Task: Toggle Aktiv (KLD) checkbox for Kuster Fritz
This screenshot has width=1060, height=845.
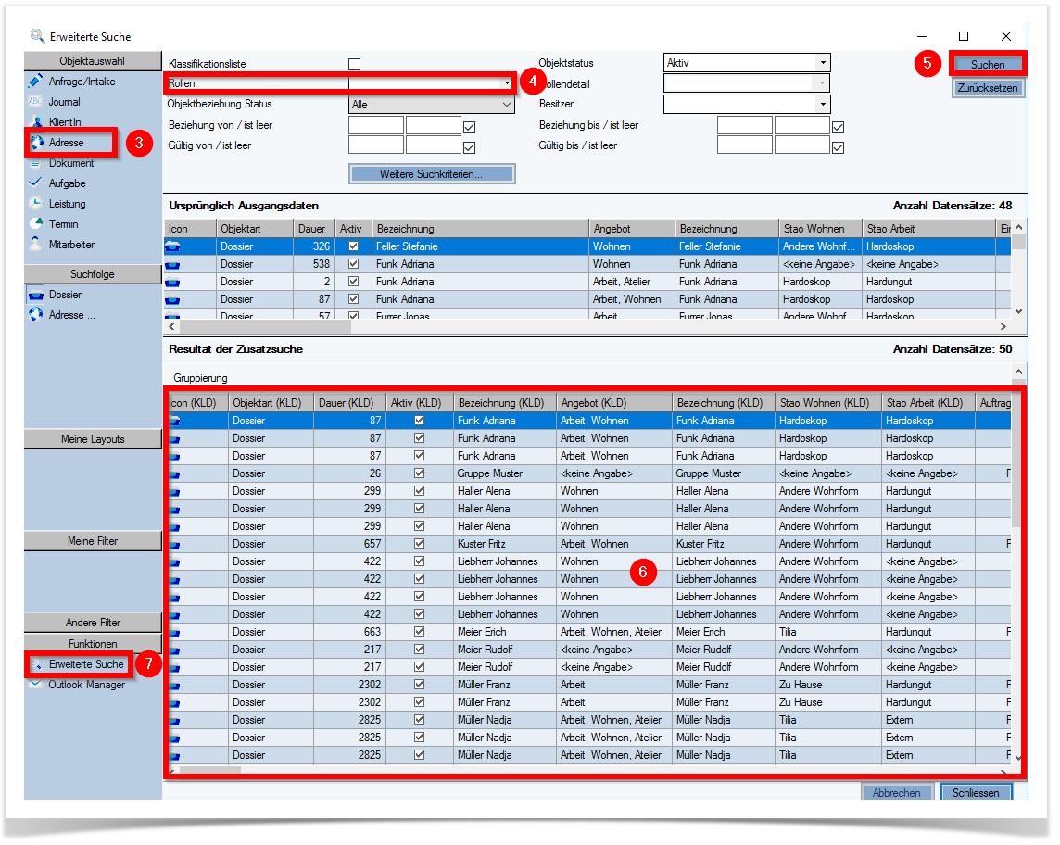Action: 419,544
